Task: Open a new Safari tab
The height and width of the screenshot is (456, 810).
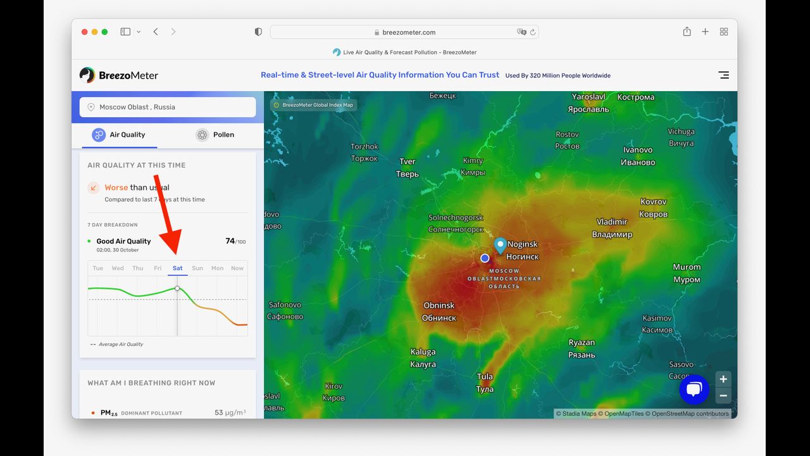Action: click(705, 32)
